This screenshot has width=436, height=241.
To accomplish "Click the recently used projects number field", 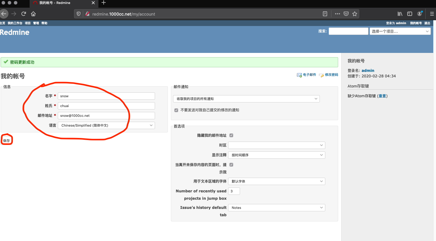I will 234,191.
